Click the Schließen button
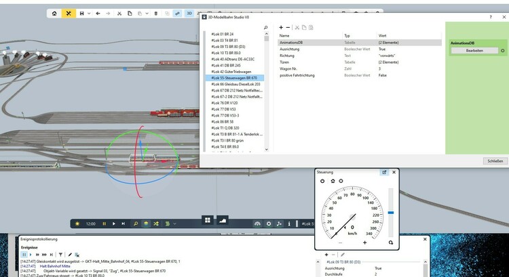Viewport: 509px width, 277px height. 494,161
